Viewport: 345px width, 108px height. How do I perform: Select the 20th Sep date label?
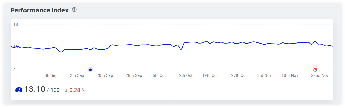pyautogui.click(x=105, y=75)
